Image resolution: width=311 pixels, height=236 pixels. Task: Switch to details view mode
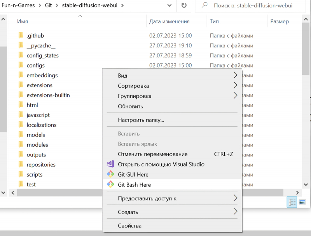point(292,202)
